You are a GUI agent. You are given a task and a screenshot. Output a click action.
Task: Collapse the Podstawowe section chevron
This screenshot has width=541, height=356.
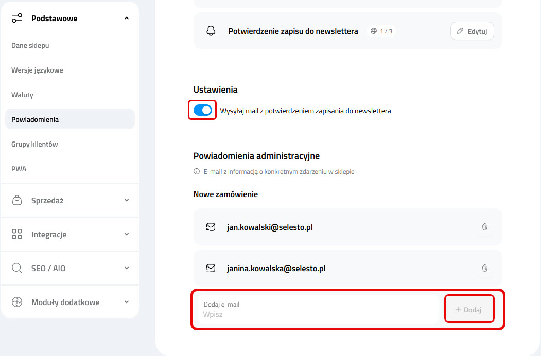(126, 17)
